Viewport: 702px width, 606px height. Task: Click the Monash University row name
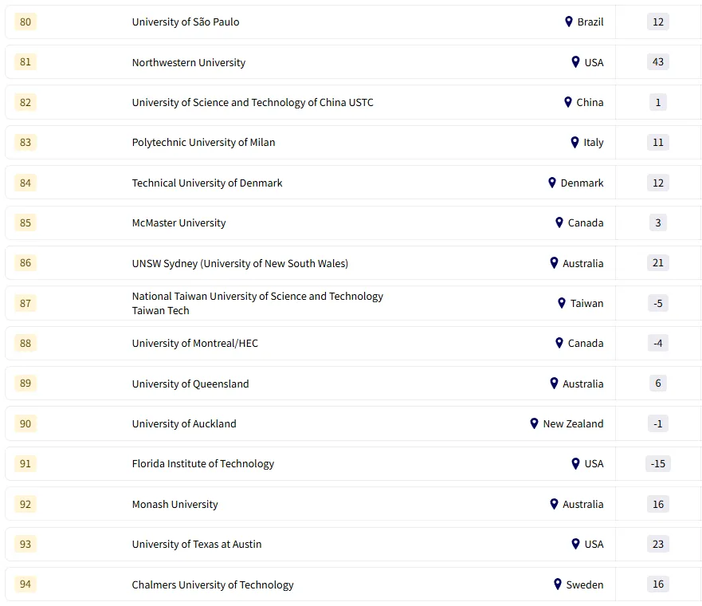[175, 505]
